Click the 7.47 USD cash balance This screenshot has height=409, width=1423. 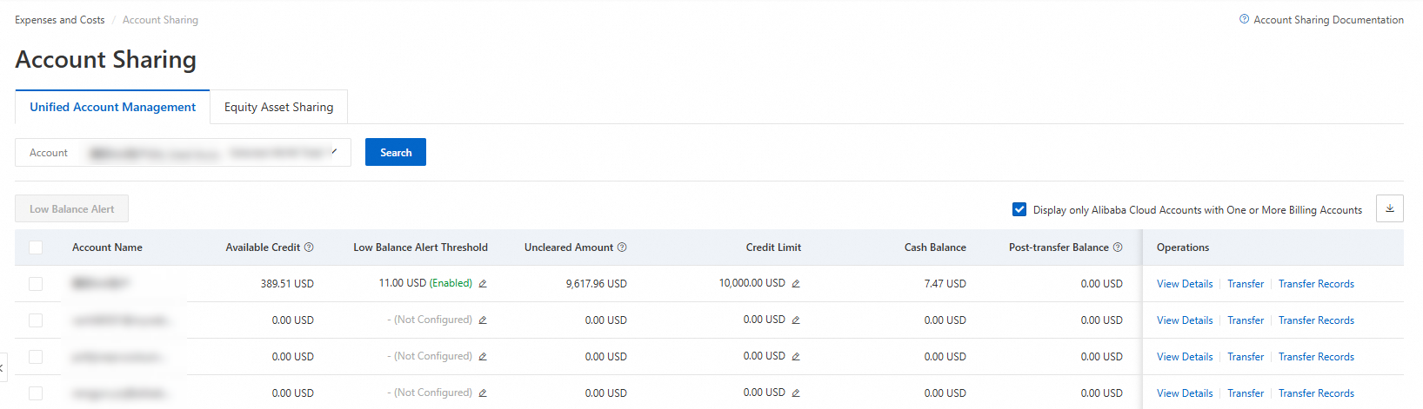click(945, 284)
